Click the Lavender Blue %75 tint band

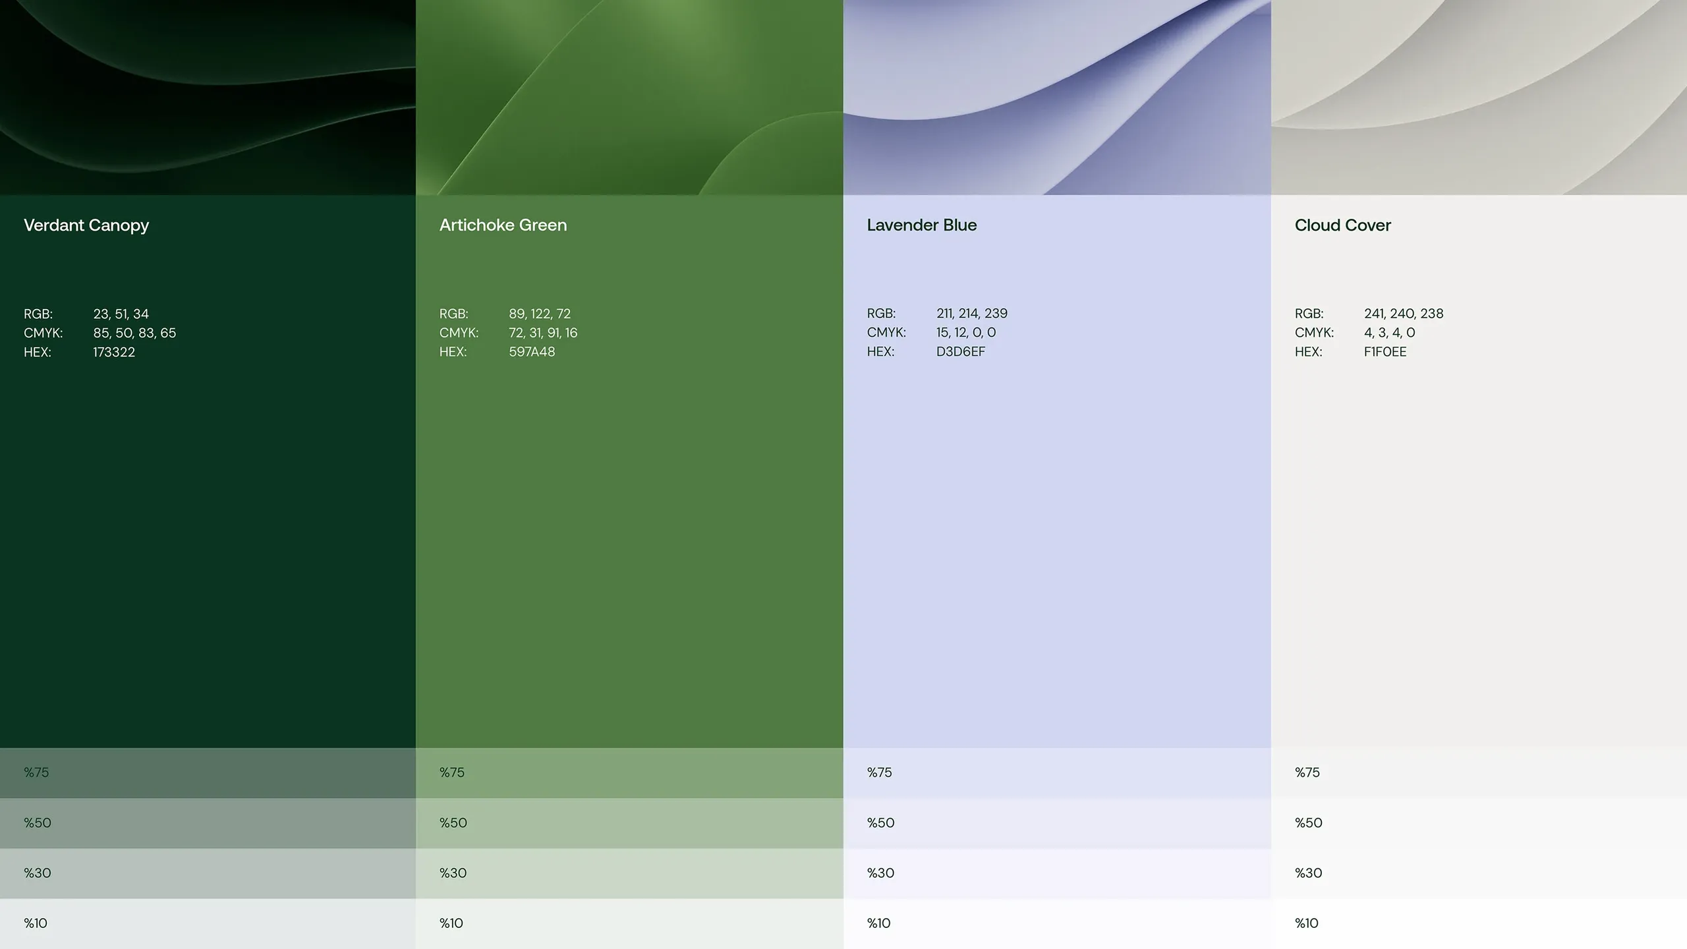click(1057, 773)
